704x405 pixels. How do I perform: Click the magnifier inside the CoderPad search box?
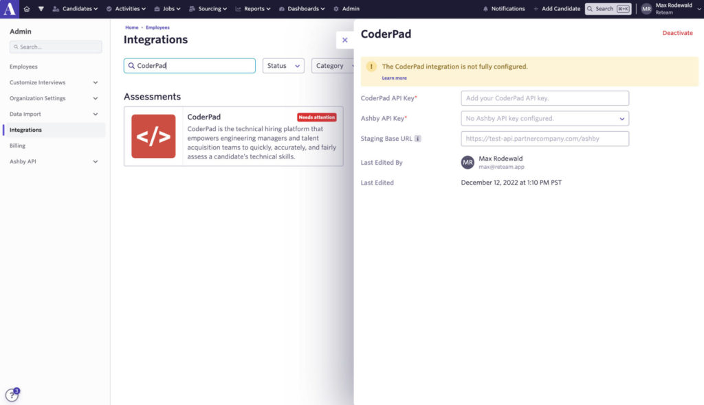(131, 65)
